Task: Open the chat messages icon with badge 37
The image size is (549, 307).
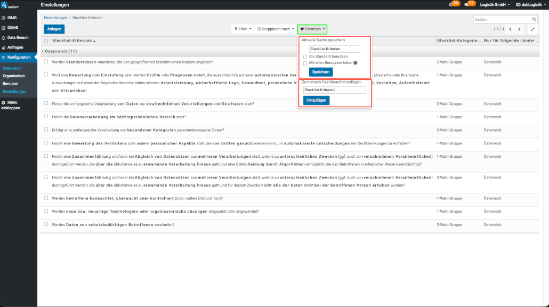Action: pos(469,4)
